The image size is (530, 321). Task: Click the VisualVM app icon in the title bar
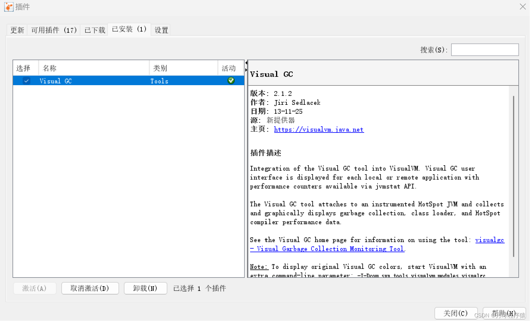click(9, 7)
